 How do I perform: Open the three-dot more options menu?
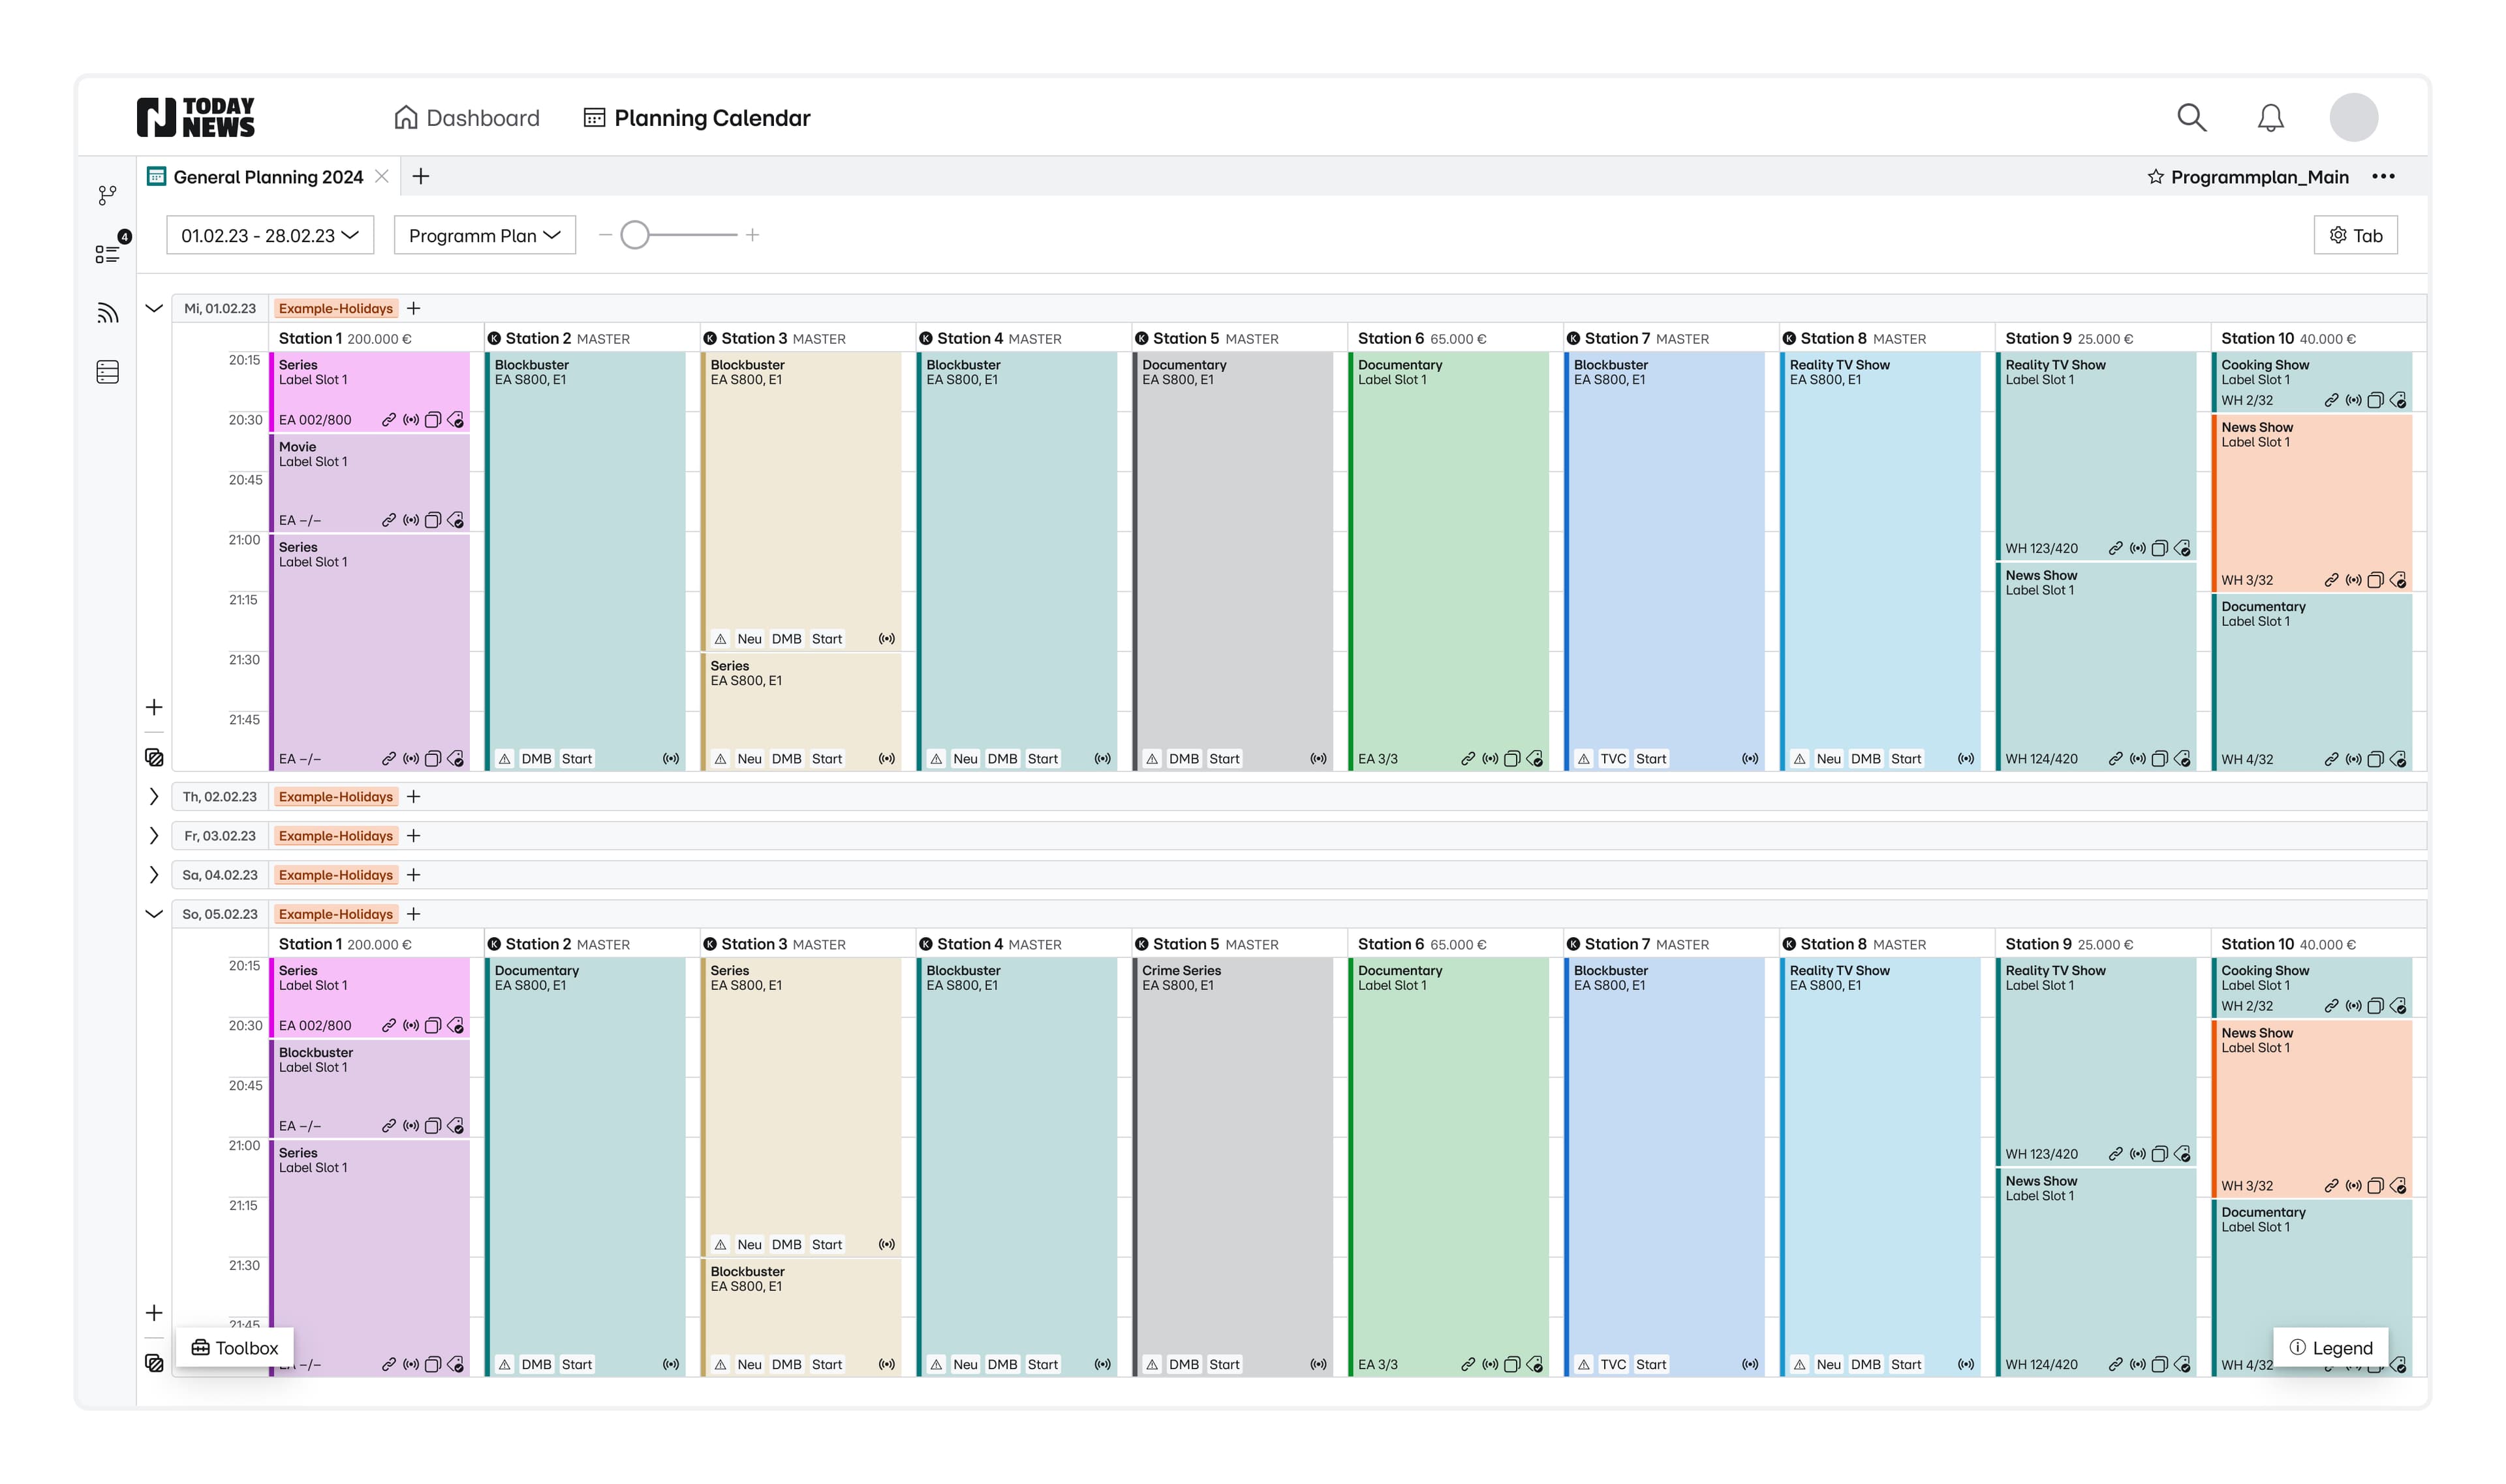pyautogui.click(x=2383, y=177)
